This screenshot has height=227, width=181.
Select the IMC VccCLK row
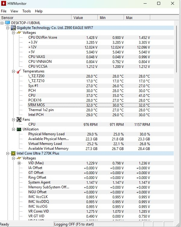pyautogui.click(x=101, y=197)
